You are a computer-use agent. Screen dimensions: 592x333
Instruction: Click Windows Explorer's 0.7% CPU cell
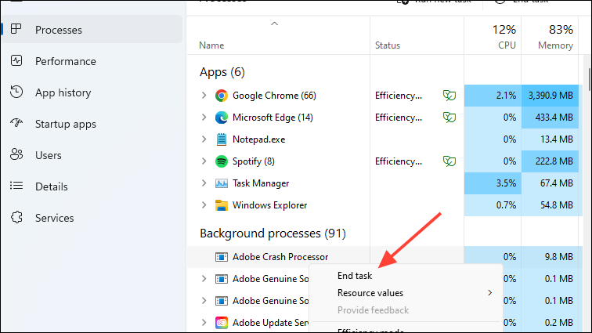tap(493, 205)
